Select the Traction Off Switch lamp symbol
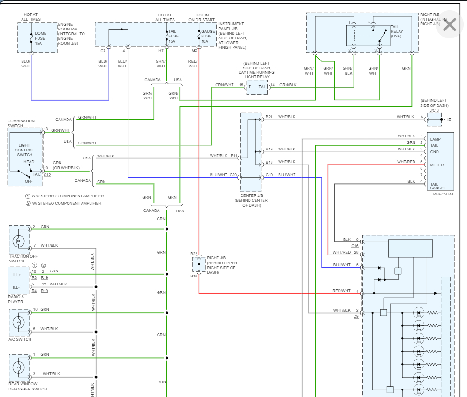Image resolution: width=467 pixels, height=397 pixels. (19, 240)
